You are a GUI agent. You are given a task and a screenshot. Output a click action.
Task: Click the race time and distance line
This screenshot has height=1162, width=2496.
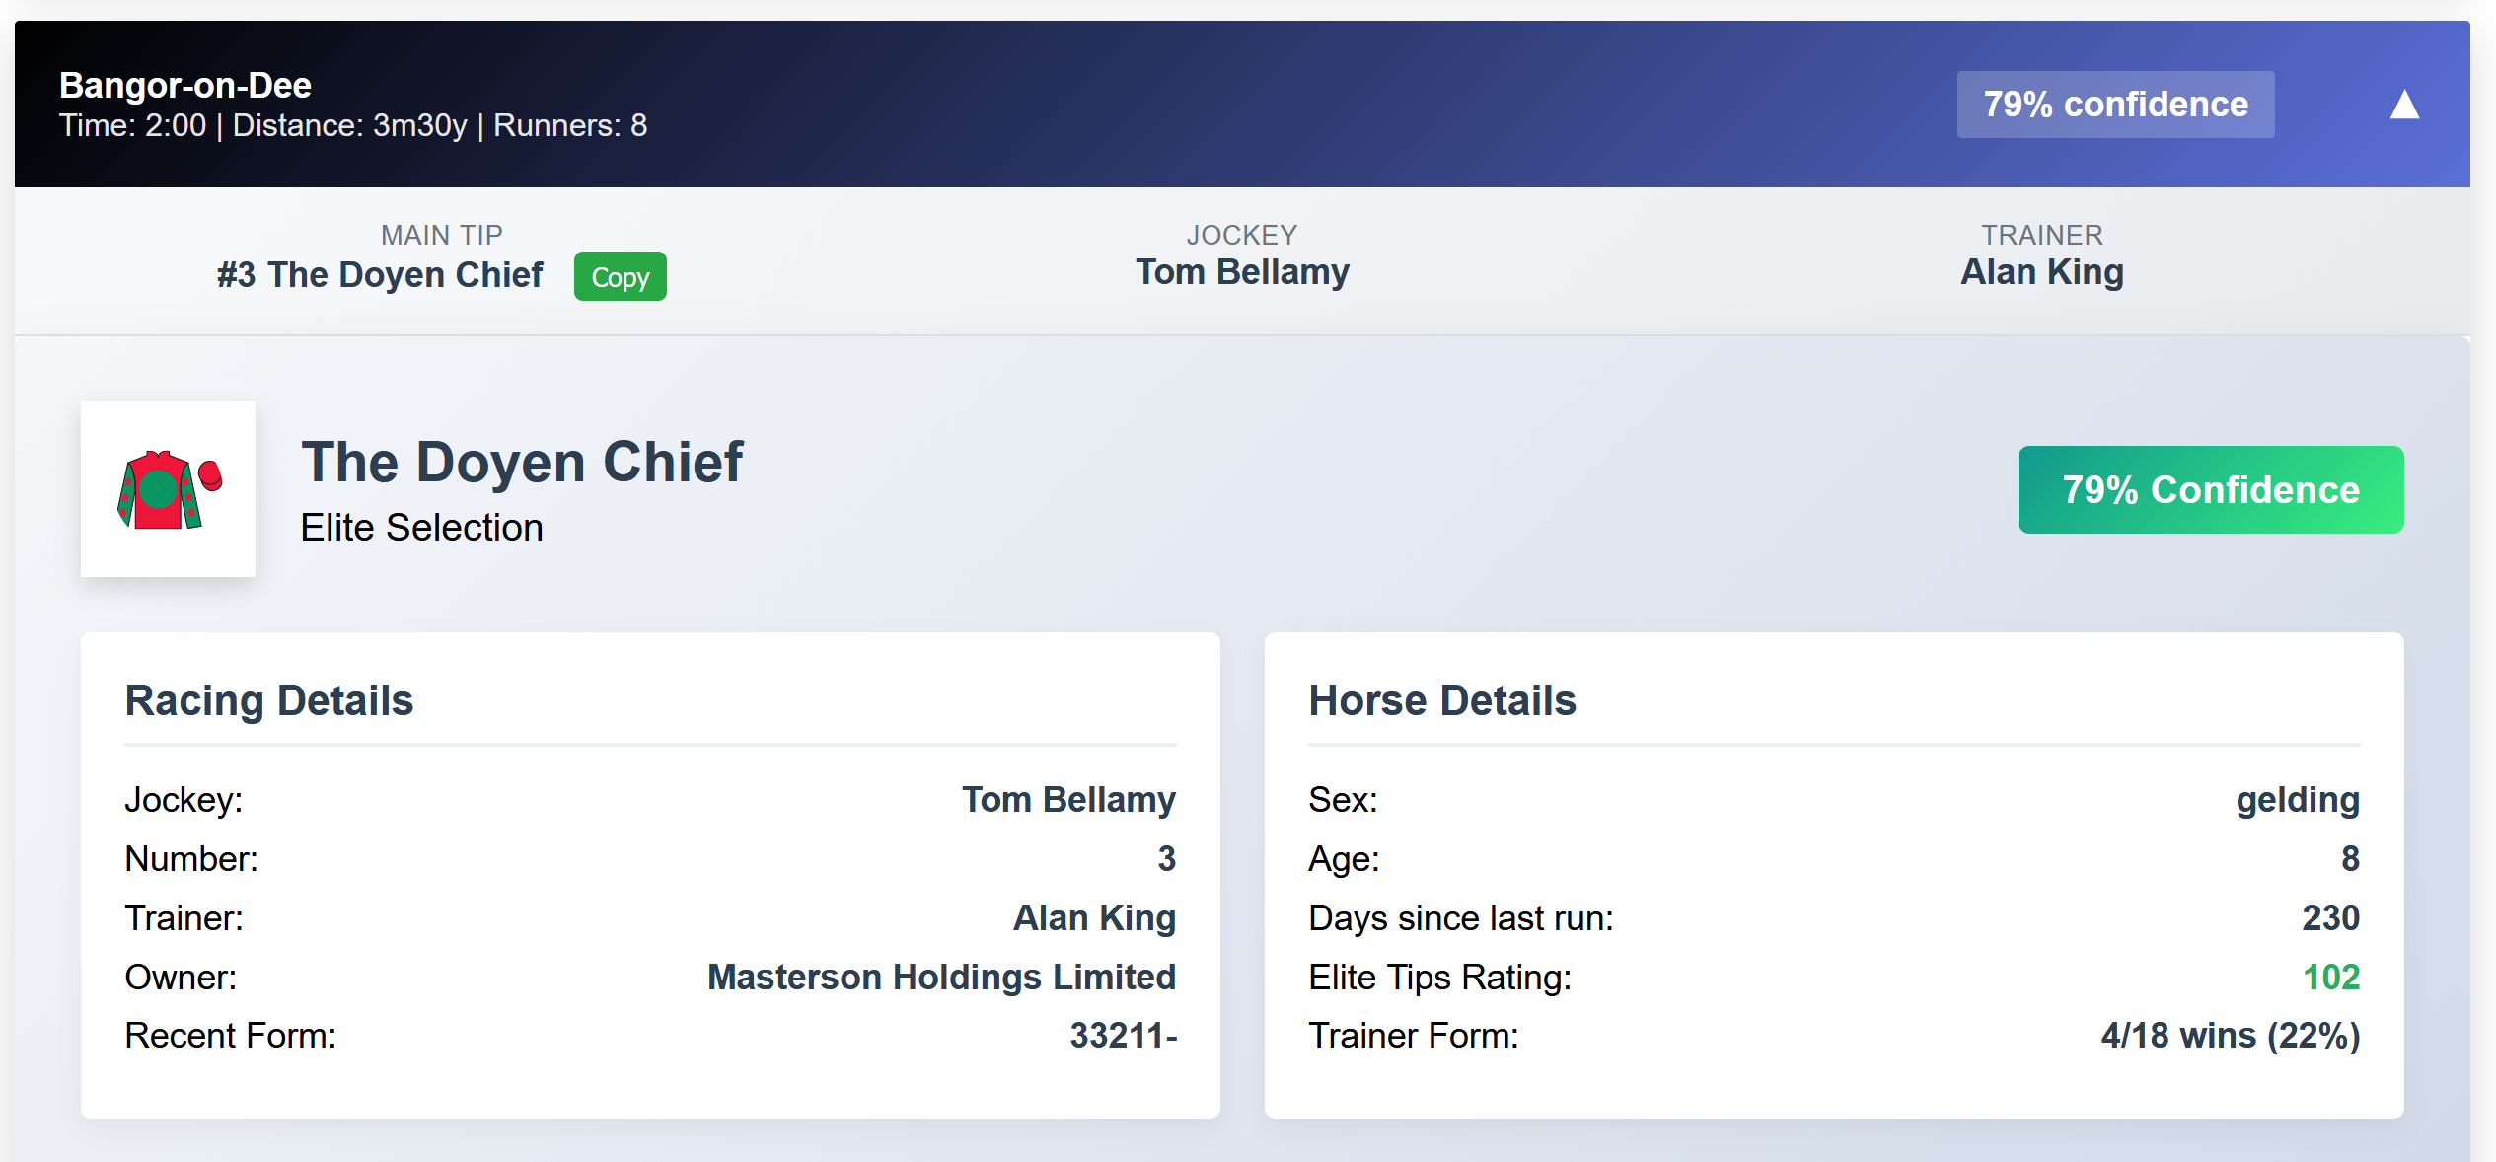point(353,126)
